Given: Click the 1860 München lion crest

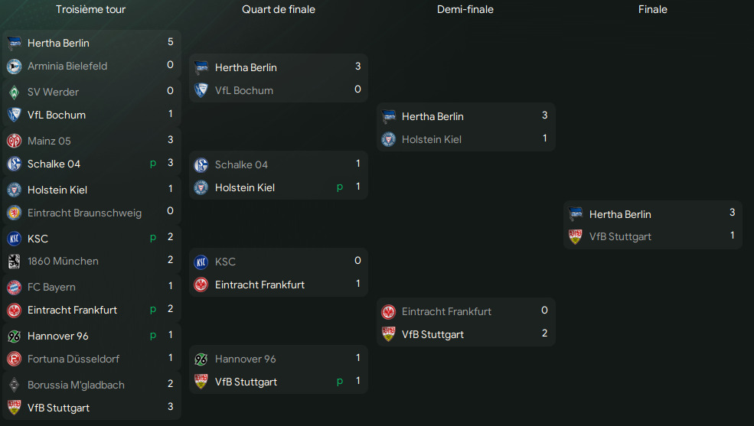Looking at the screenshot, I should click(14, 262).
